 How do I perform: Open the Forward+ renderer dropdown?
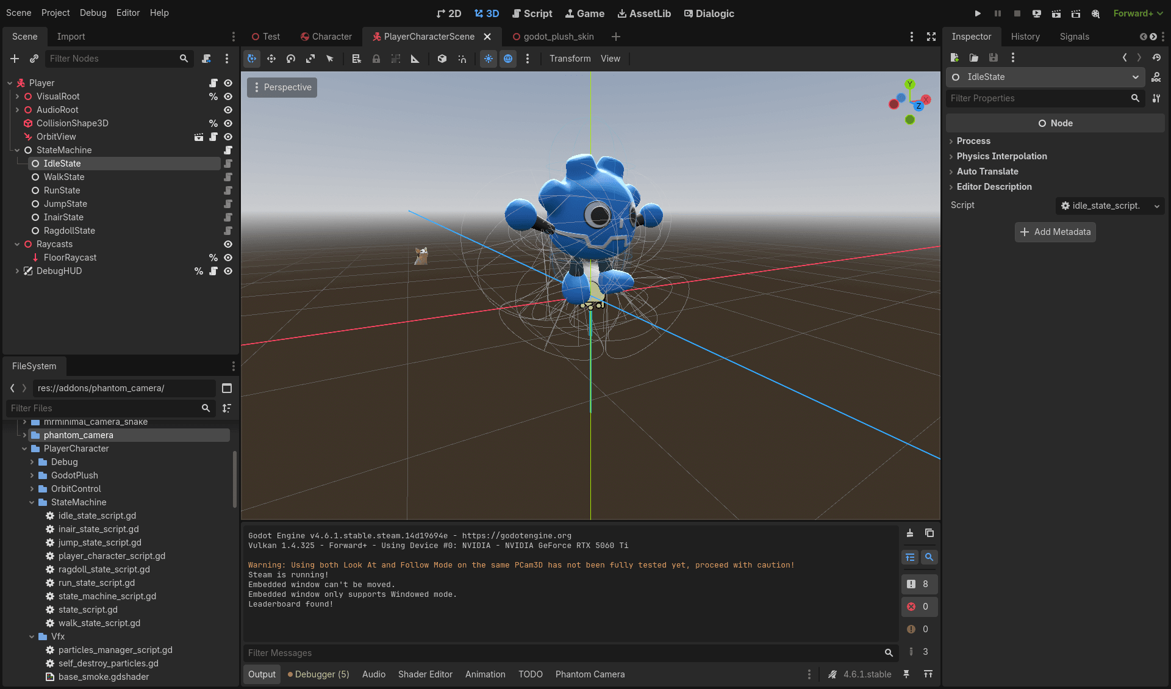pos(1137,13)
